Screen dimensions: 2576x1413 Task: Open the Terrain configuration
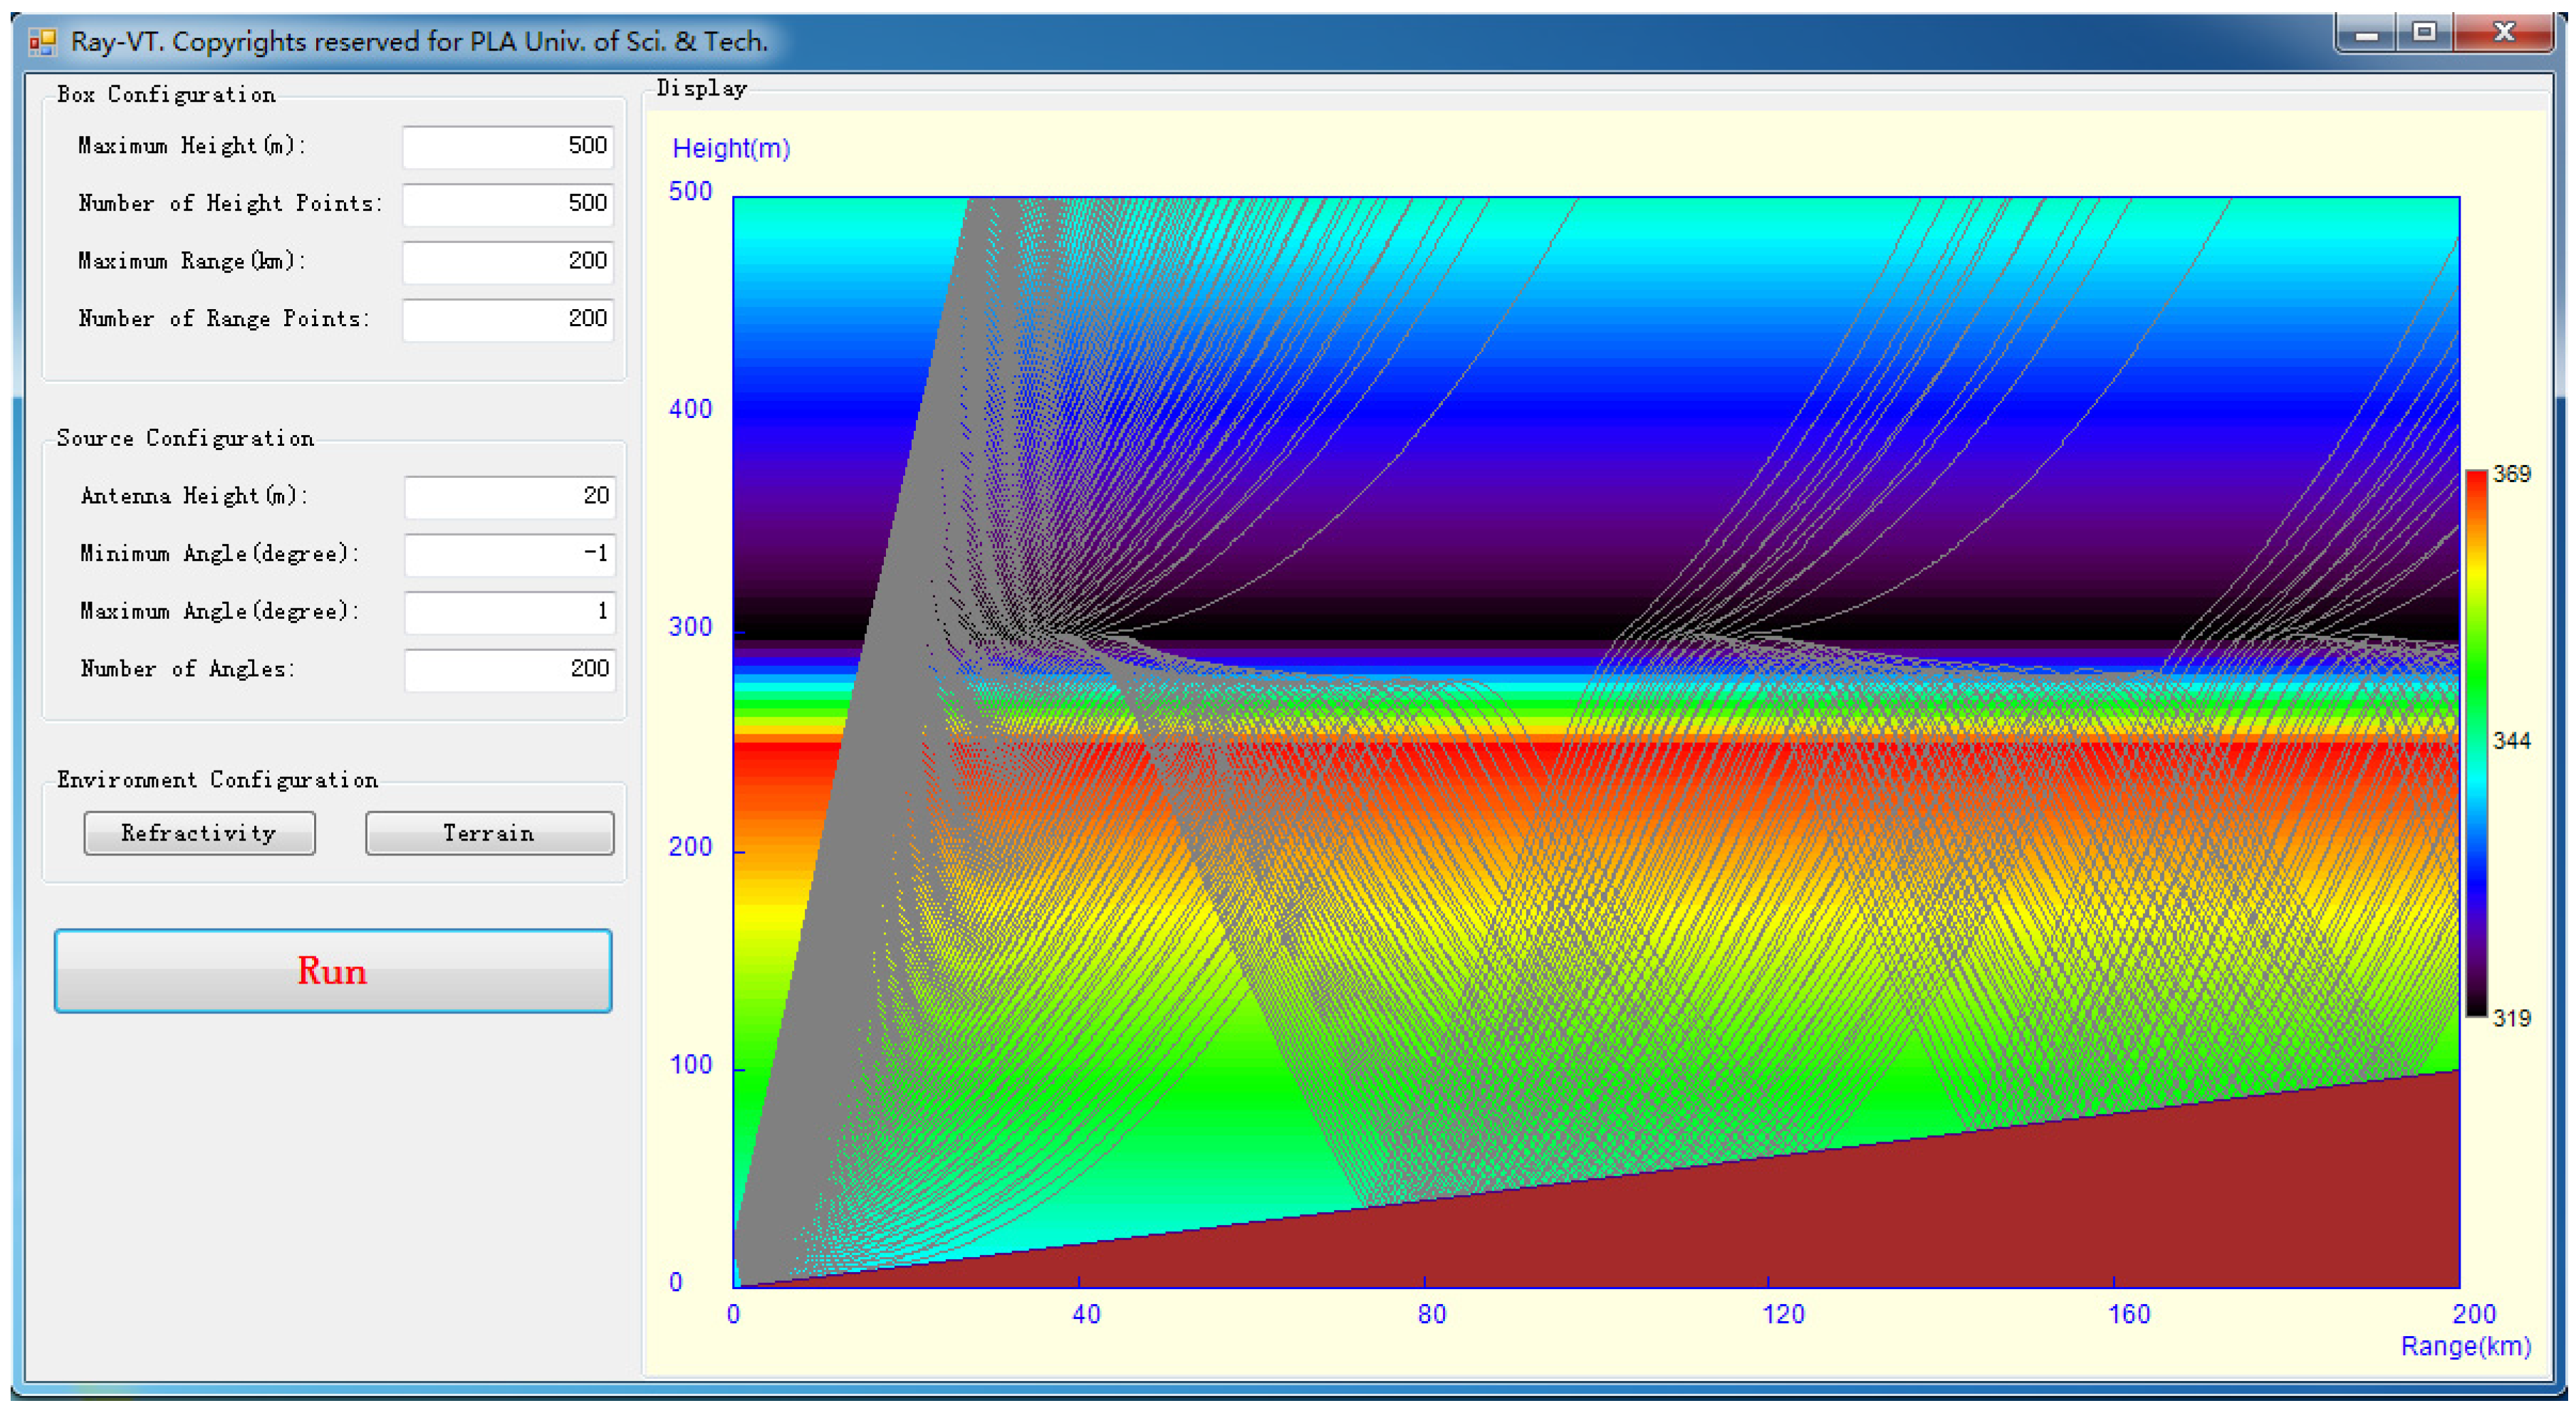click(489, 833)
